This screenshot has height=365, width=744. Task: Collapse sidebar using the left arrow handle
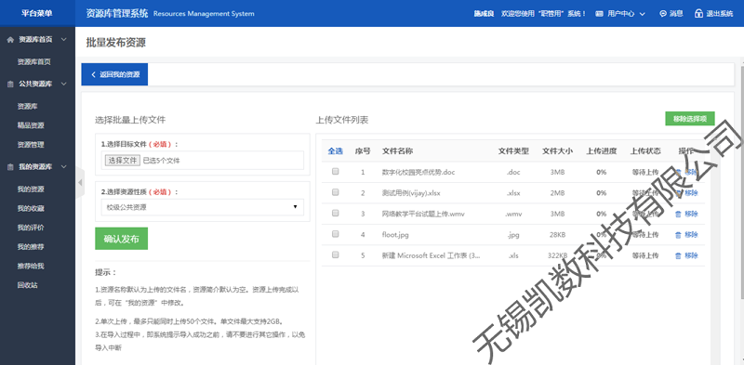click(80, 182)
